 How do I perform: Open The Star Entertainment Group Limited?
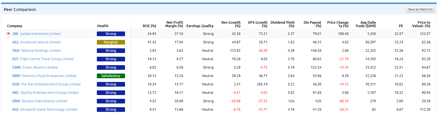[51, 84]
